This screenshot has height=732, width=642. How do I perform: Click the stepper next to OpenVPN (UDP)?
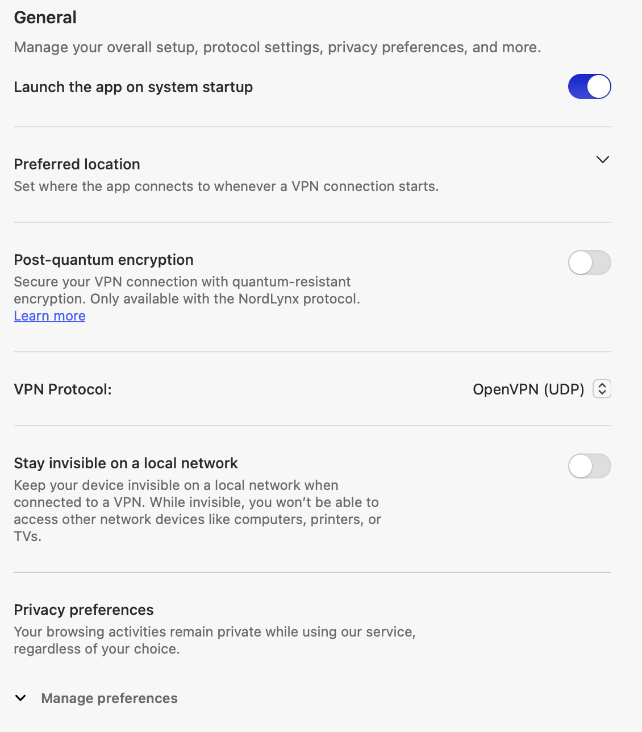pyautogui.click(x=601, y=389)
